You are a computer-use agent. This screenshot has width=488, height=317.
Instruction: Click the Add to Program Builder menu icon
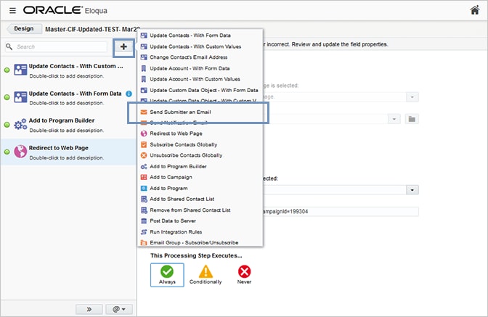(x=144, y=167)
